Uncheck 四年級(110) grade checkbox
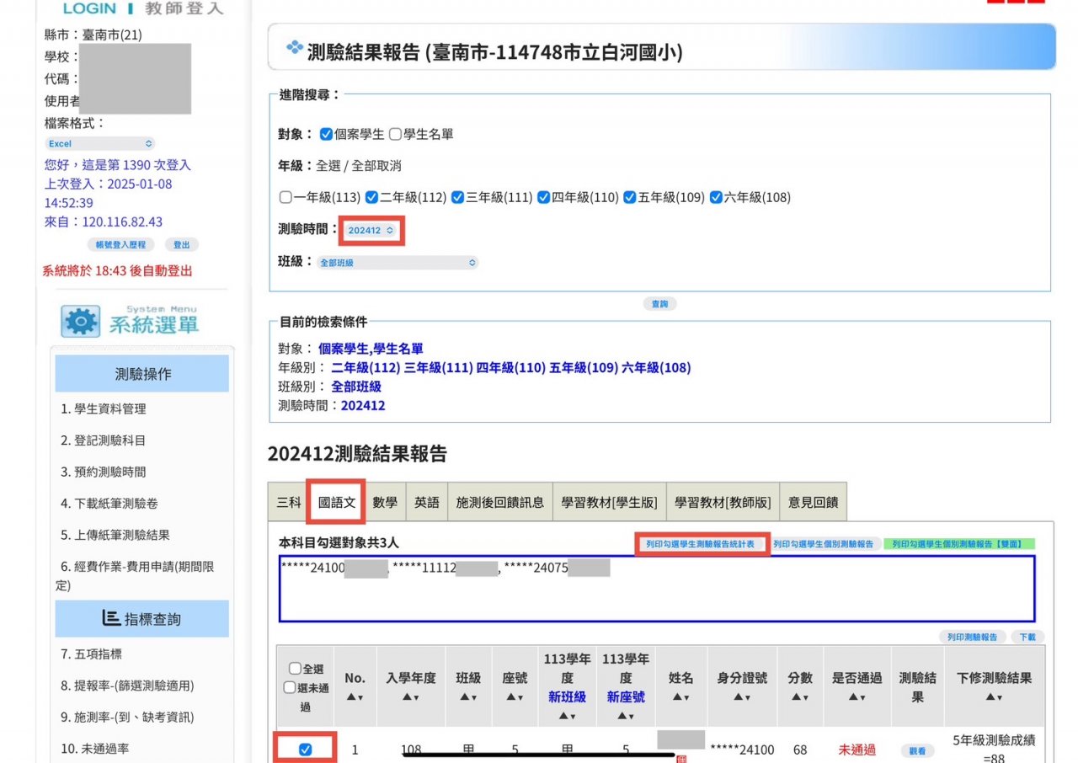 click(544, 197)
